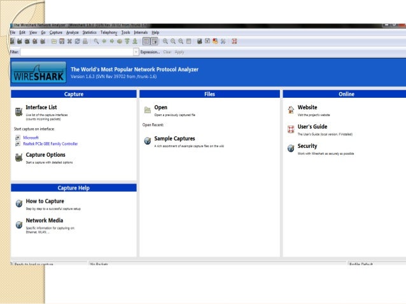Open the Sample Captures link

[174, 138]
